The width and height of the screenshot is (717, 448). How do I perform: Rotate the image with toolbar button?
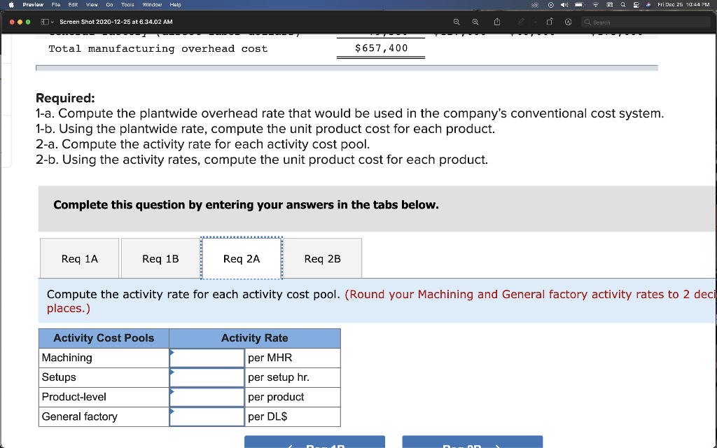point(549,22)
